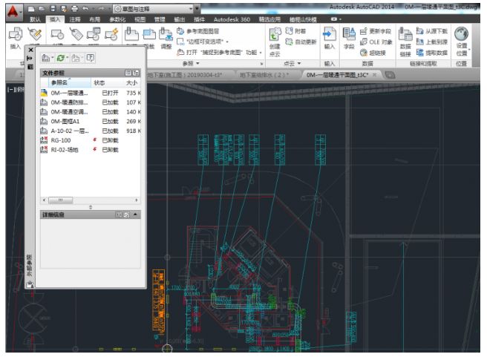Select the RI-02-场地 reference row

(91, 150)
